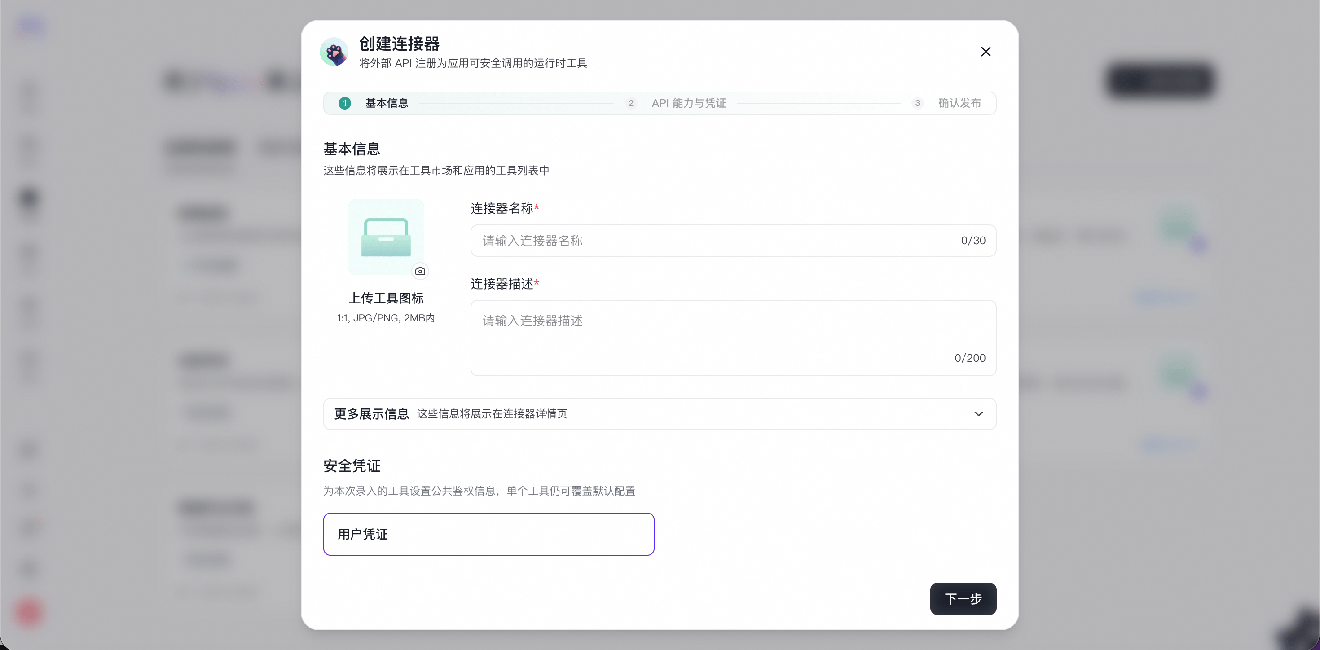The height and width of the screenshot is (650, 1320).
Task: Select the 用户凭证 credential option
Action: 488,534
